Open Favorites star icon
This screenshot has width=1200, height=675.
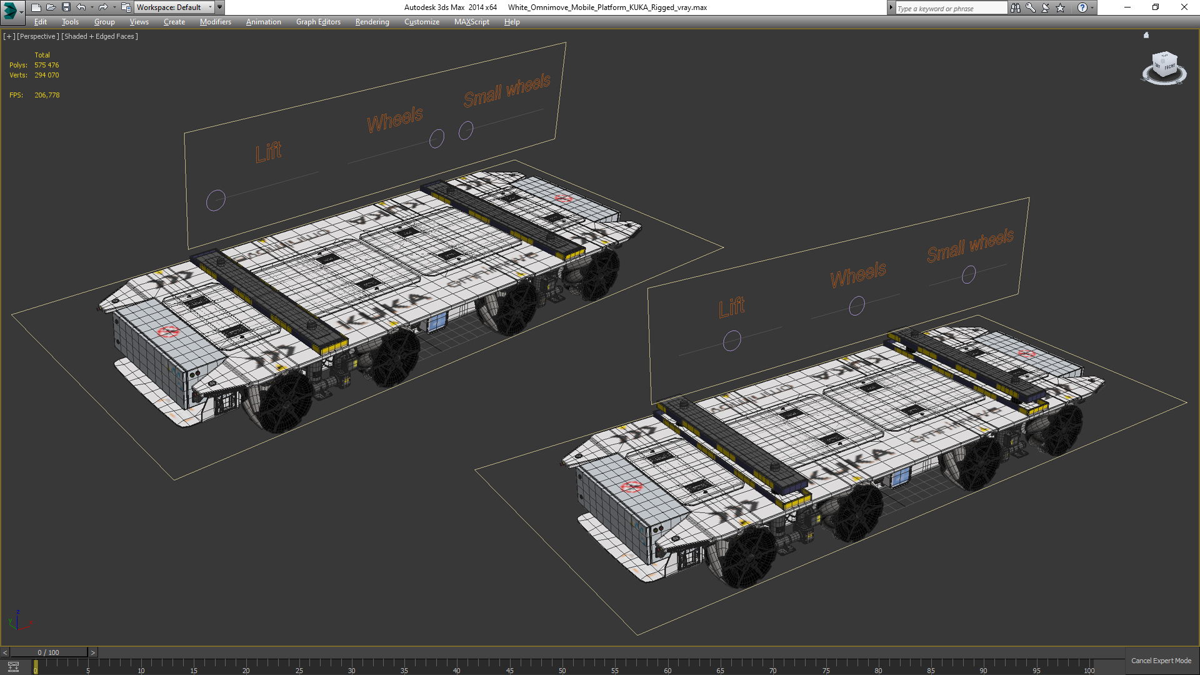pyautogui.click(x=1060, y=7)
